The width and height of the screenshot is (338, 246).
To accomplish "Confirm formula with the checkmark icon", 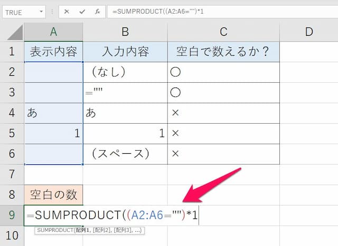I will [82, 12].
